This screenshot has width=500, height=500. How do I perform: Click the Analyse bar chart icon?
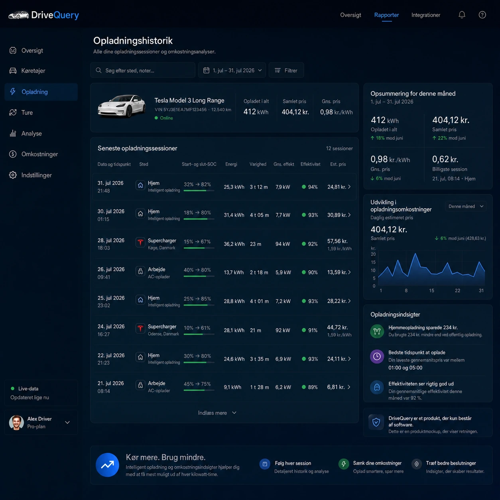coord(13,133)
